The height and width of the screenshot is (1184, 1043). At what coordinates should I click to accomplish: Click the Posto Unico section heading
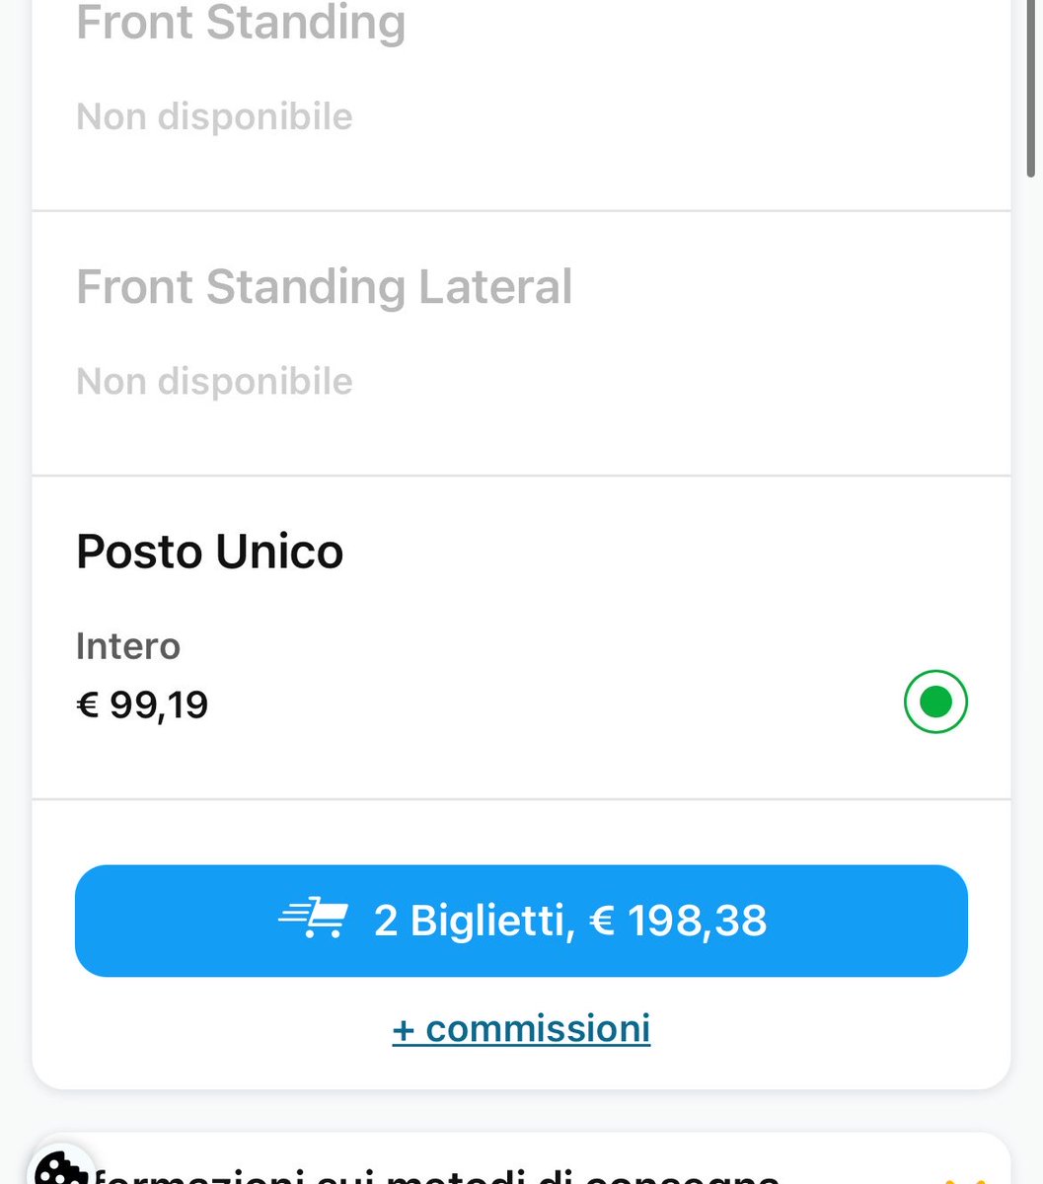pyautogui.click(x=209, y=552)
